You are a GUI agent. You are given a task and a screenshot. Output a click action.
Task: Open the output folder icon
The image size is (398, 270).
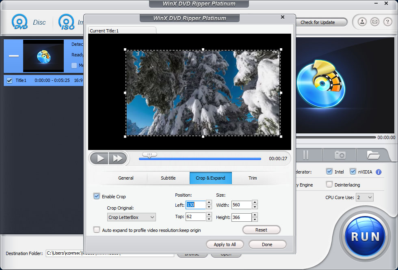coord(373,155)
